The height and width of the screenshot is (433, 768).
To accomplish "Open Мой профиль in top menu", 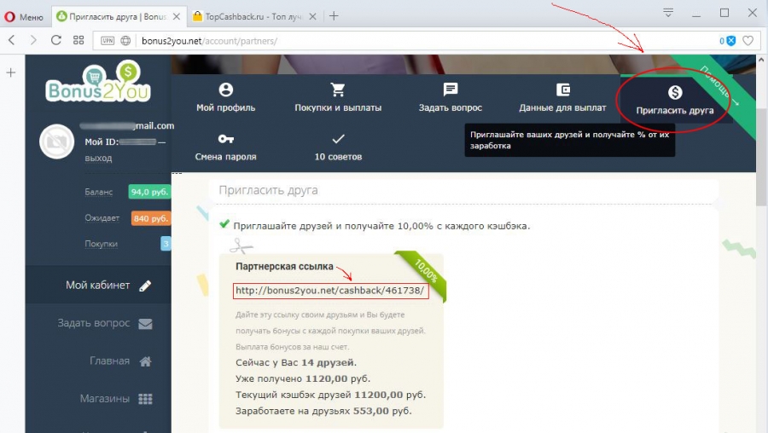I will 226,97.
